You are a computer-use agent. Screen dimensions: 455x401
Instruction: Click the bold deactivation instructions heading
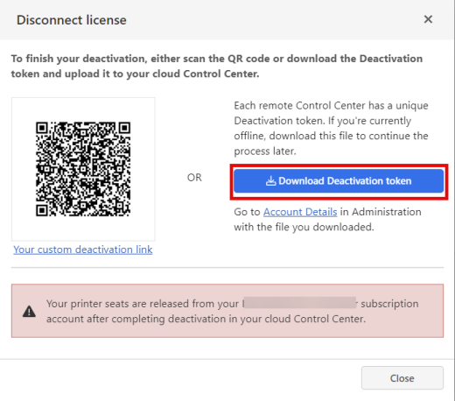(x=217, y=67)
